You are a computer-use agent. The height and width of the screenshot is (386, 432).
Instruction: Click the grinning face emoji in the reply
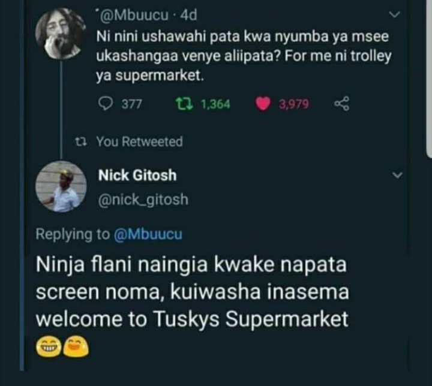[47, 346]
